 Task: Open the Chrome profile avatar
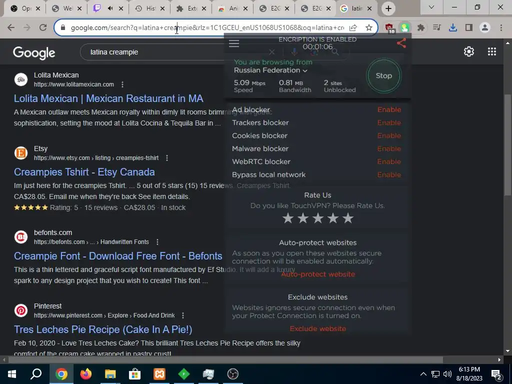pyautogui.click(x=485, y=28)
